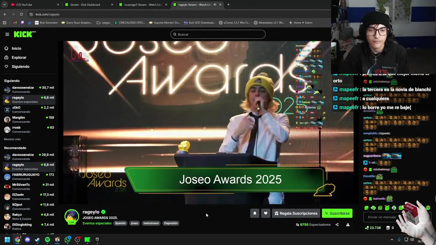Open the Twitch bookmark icon
Viewport: 436px width, 245px height.
point(22,23)
